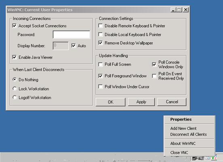Choose Properties in tray context menu
Screen dimensions: 223x162
pyautogui.click(x=181, y=119)
